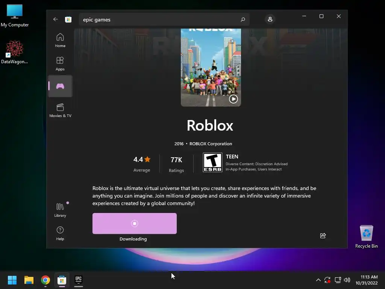Open Movies & TV section
Image resolution: width=385 pixels, height=289 pixels.
tap(60, 110)
